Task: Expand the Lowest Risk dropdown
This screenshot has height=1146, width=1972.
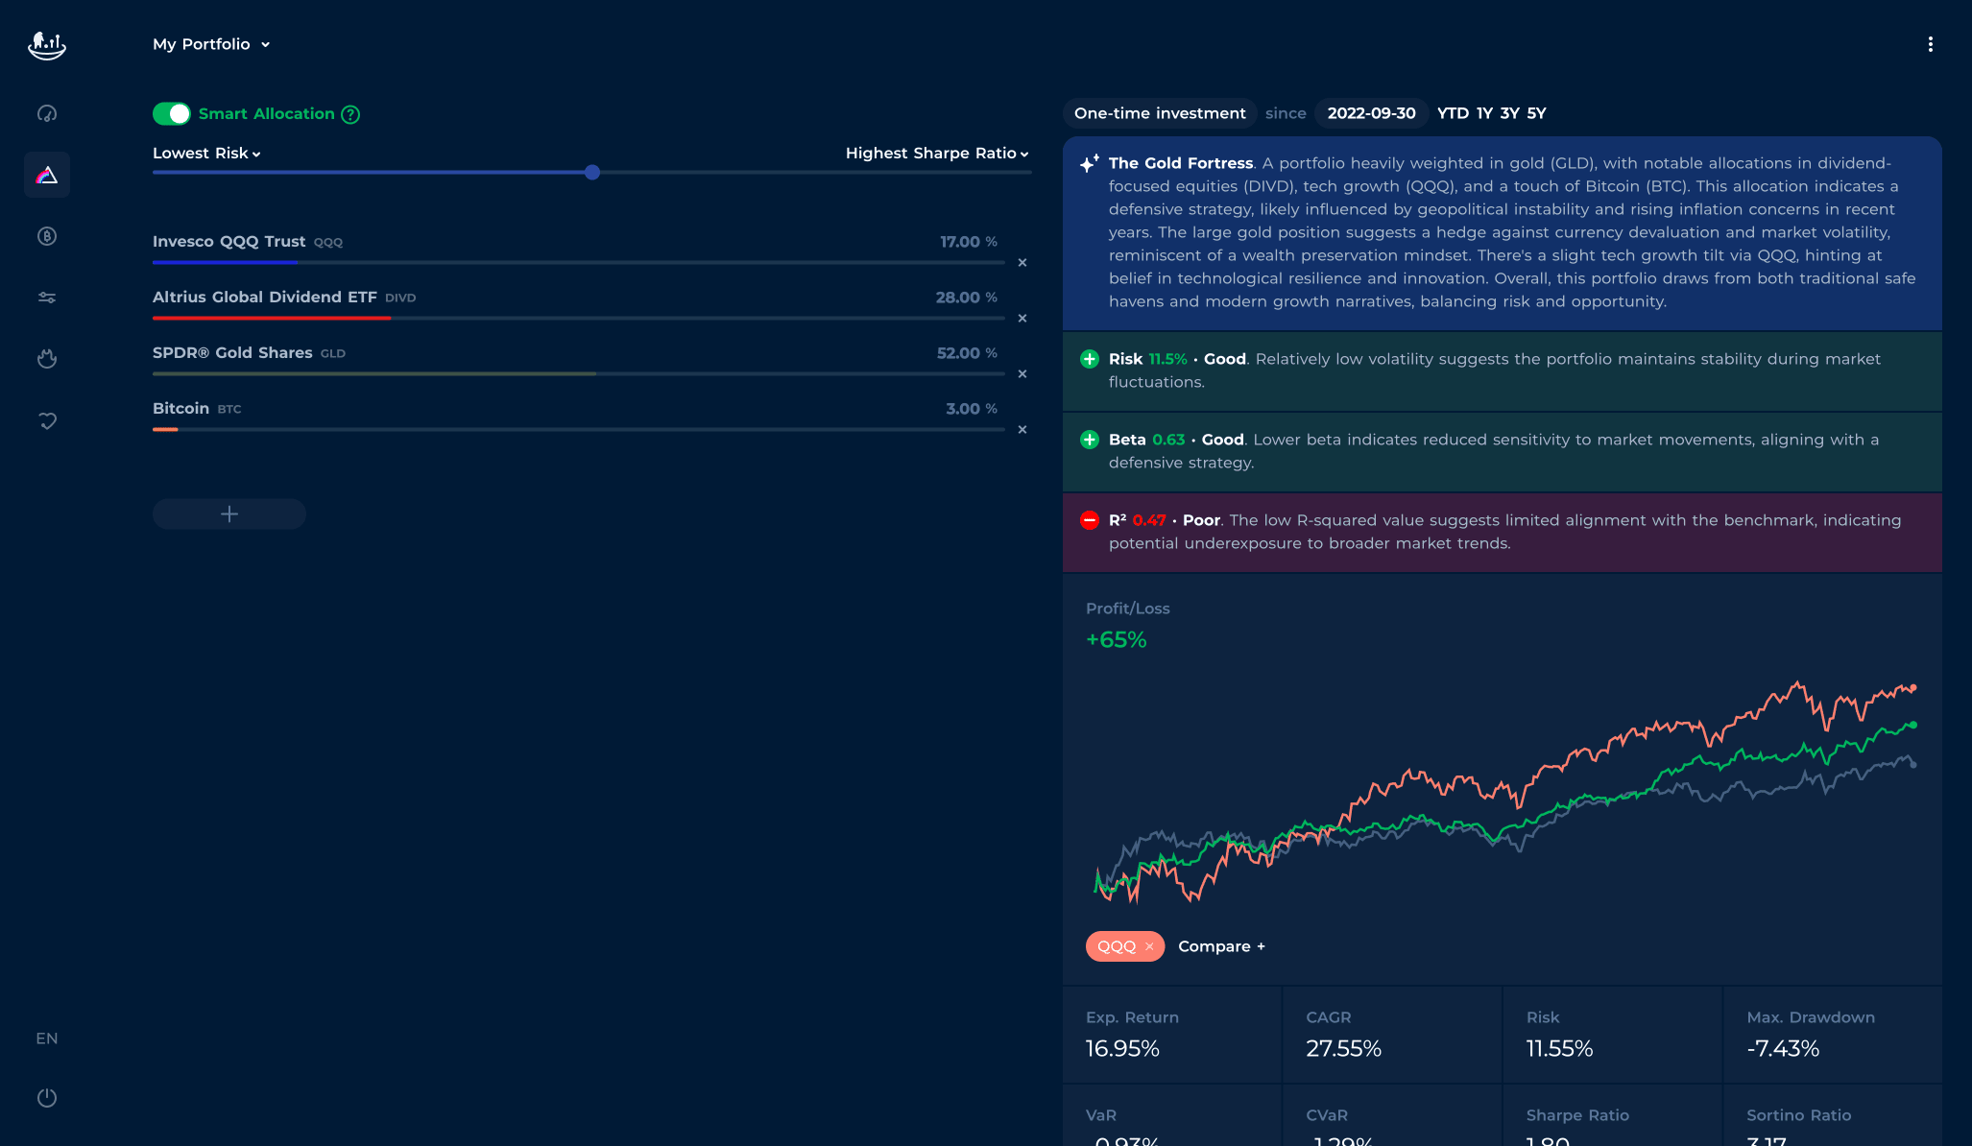Action: coord(206,154)
